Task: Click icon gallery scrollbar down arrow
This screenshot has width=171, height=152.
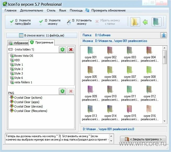Action: tap(164, 121)
